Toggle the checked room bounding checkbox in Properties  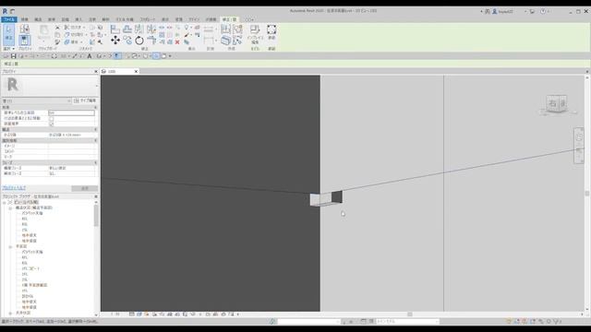click(x=52, y=124)
